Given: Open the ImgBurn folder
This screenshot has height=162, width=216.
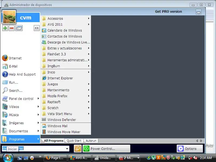Looking at the screenshot, I should (66, 66).
